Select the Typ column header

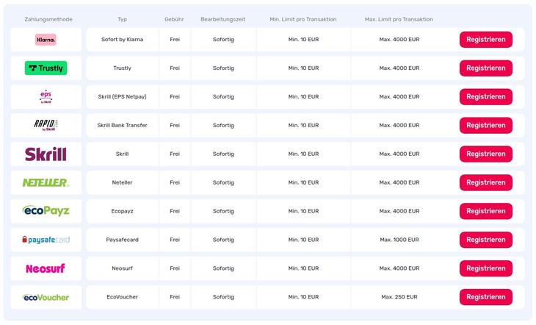pos(123,20)
